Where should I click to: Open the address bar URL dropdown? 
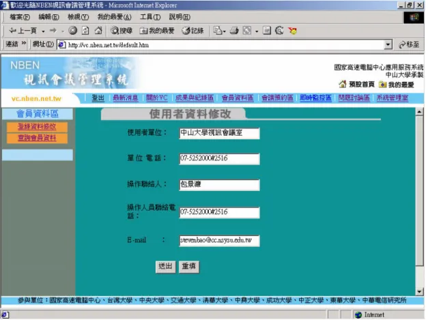[x=388, y=45]
